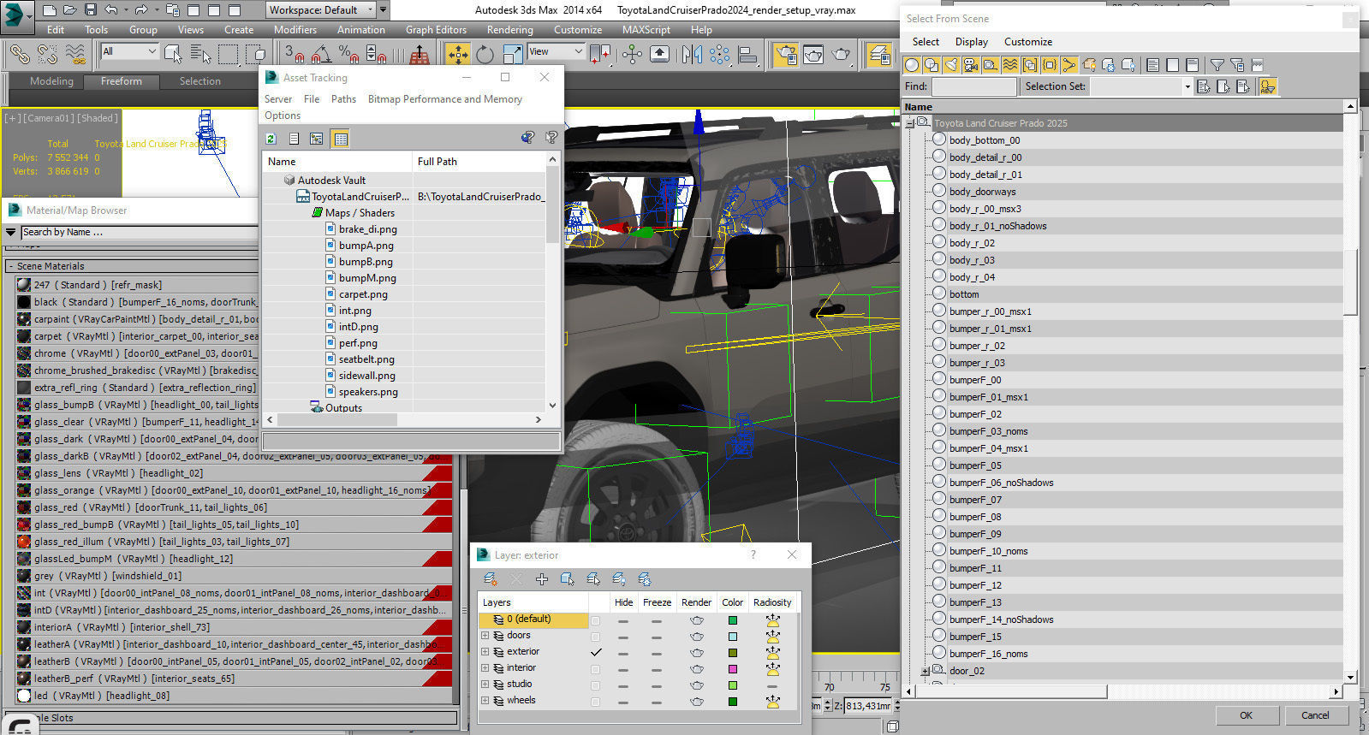This screenshot has width=1369, height=735.
Task: Click the Select by Name toolbar icon
Action: 200,55
